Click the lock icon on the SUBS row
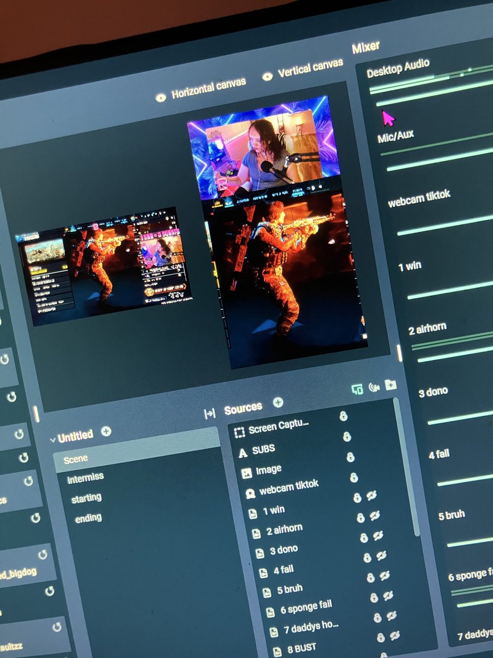The image size is (493, 658). [347, 436]
